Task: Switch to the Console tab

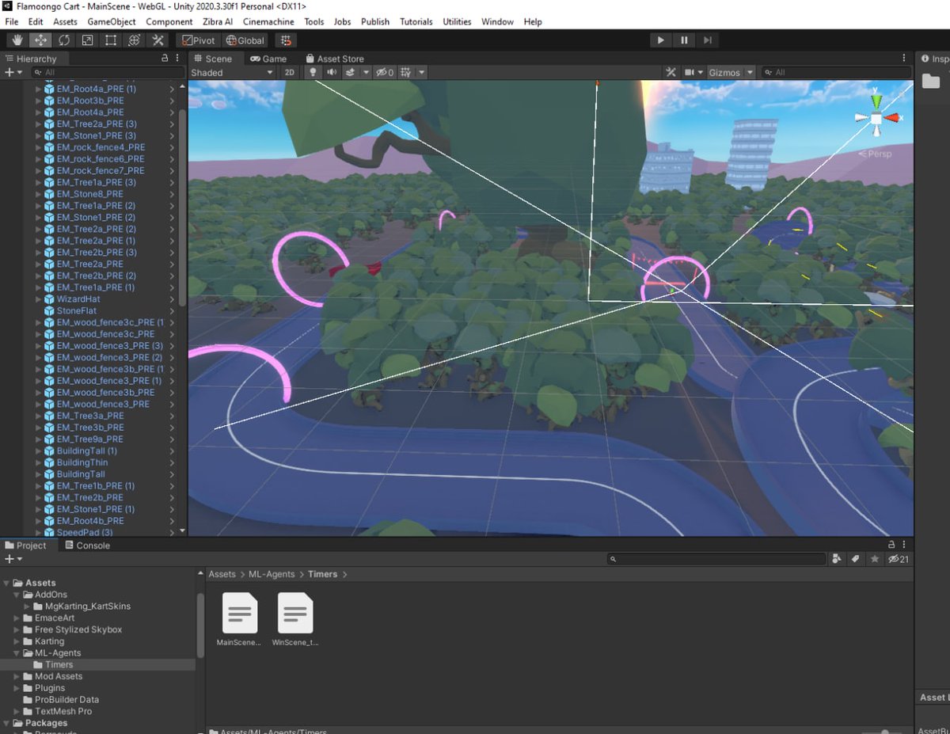Action: tap(87, 546)
